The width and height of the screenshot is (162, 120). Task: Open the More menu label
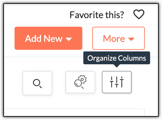coord(114,39)
